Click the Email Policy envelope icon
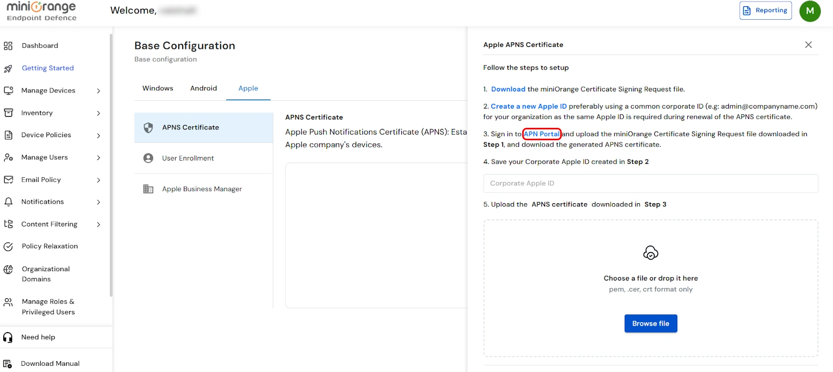 coord(8,180)
